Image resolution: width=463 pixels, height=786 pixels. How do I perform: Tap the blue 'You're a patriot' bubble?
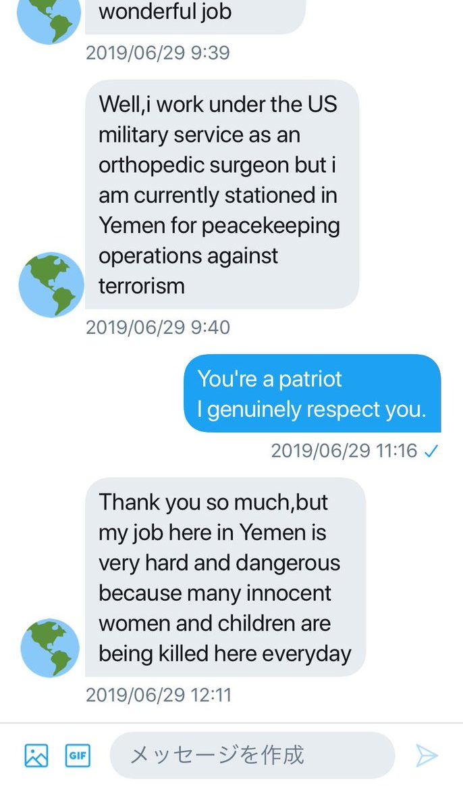point(312,394)
